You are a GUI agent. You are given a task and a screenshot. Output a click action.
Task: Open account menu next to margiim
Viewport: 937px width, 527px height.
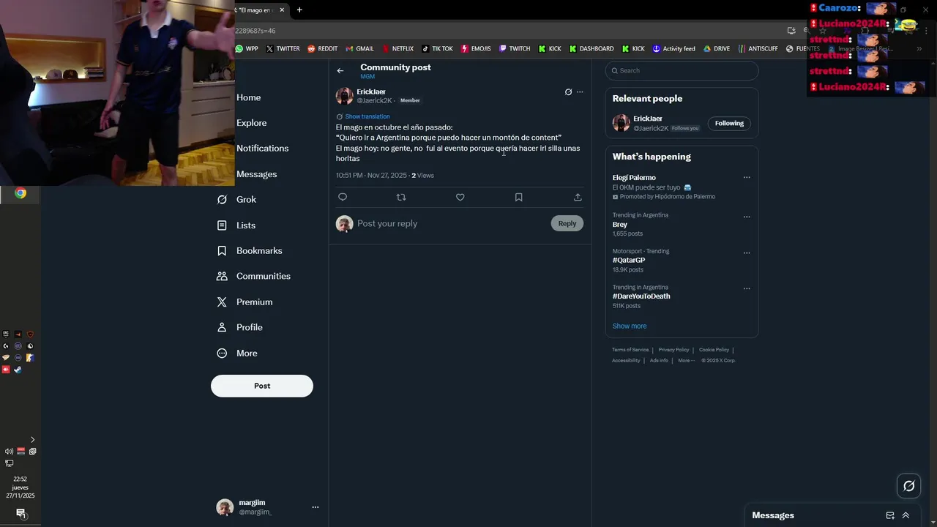coord(316,507)
